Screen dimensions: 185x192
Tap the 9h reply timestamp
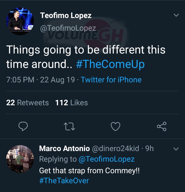pyautogui.click(x=150, y=149)
